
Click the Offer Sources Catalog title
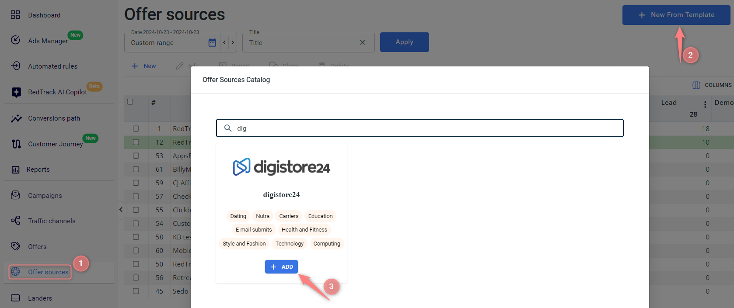pos(236,80)
